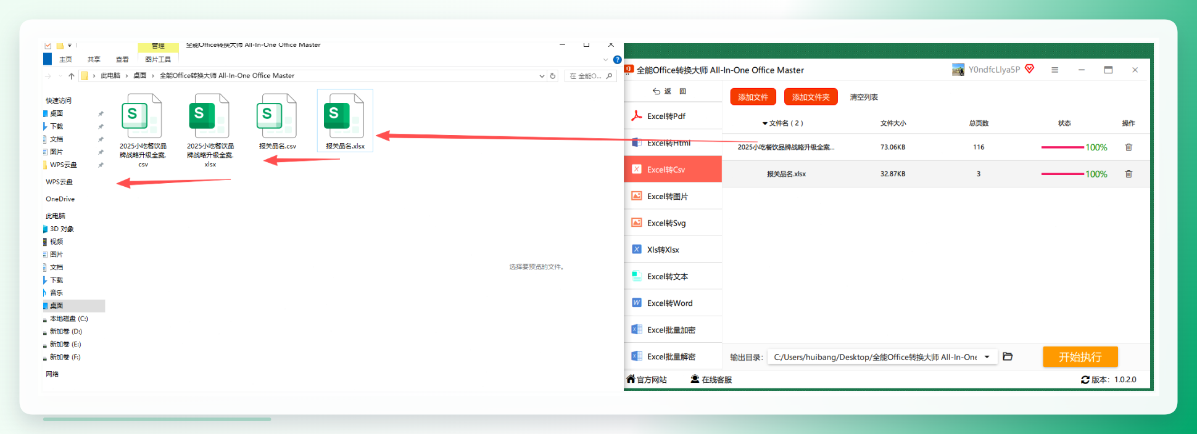Open the 官方网站 home link
The image size is (1197, 434).
(647, 379)
